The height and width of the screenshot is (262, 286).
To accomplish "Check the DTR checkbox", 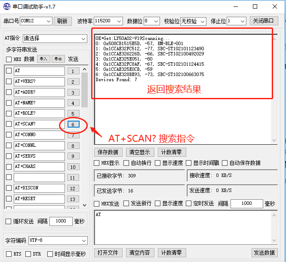I will coord(28,254).
